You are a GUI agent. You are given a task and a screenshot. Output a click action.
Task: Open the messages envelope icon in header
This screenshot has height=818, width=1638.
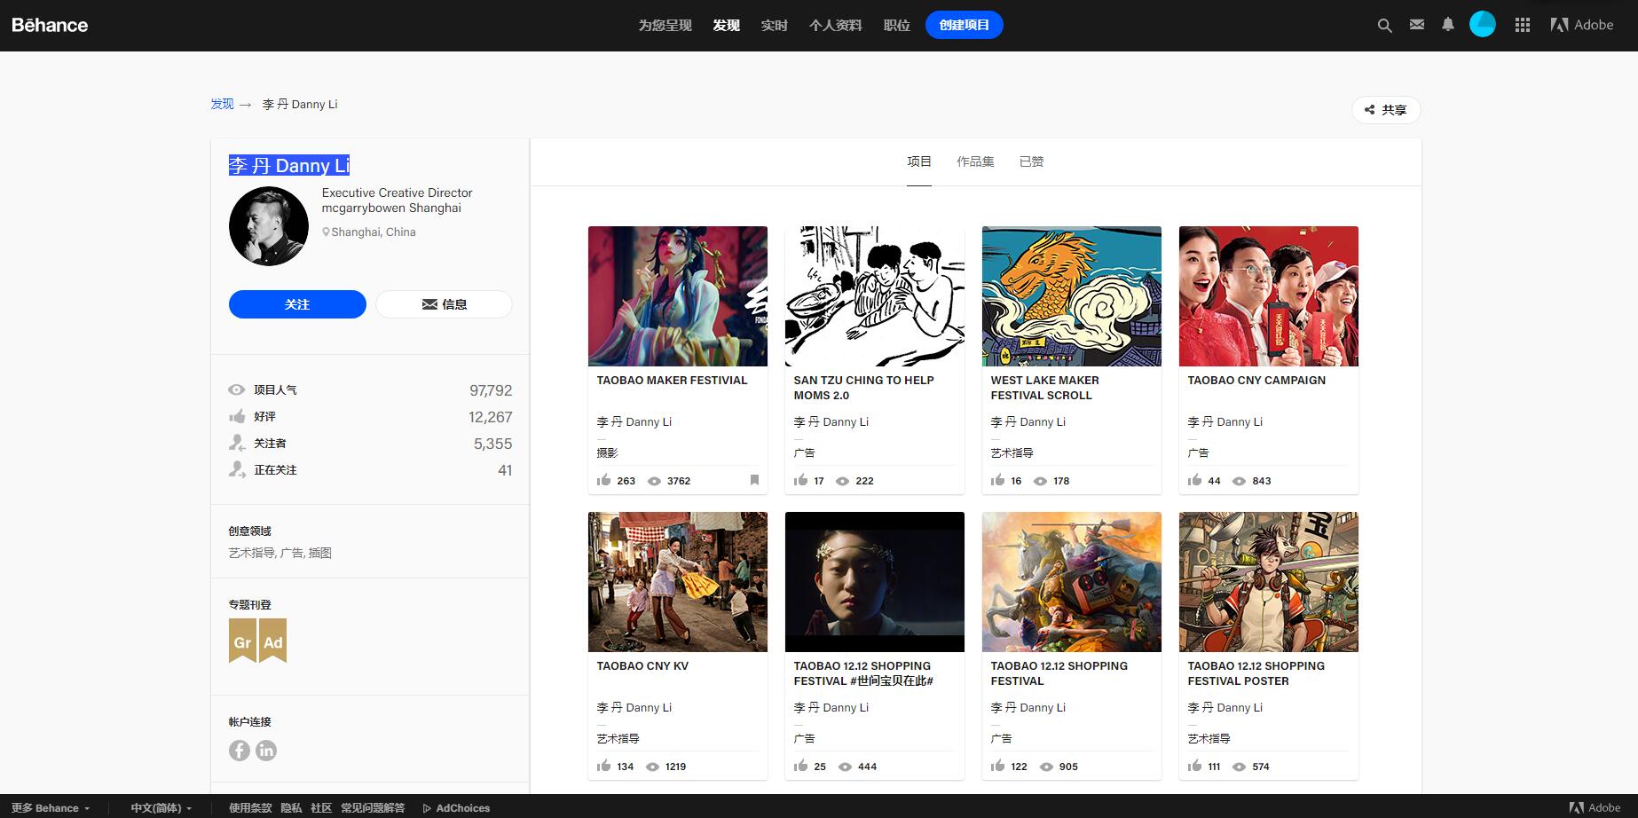pyautogui.click(x=1417, y=25)
